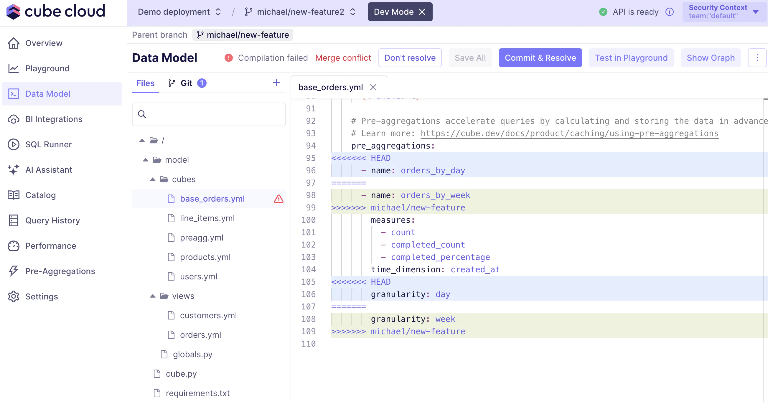Click the Catalog book icon

14,195
